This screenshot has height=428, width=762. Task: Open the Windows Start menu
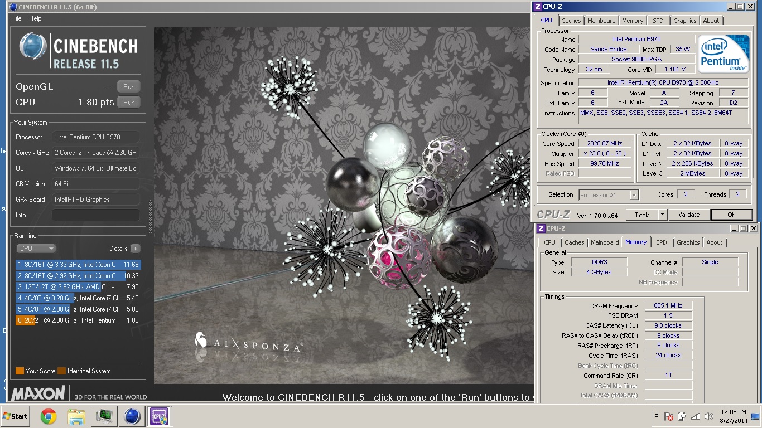click(15, 416)
